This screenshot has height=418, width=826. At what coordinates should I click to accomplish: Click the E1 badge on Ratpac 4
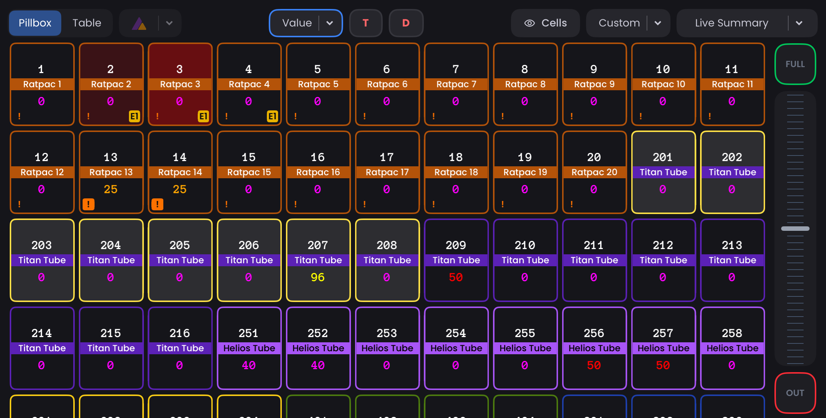(x=272, y=116)
